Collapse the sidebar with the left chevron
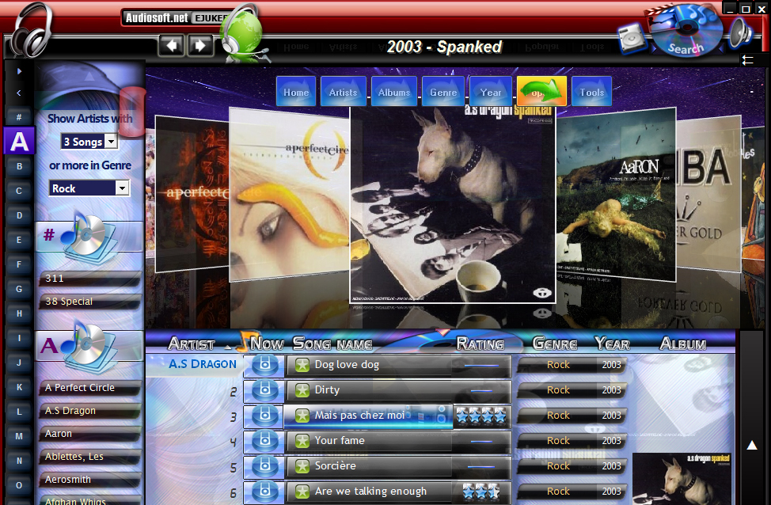The height and width of the screenshot is (505, 771). pyautogui.click(x=19, y=93)
